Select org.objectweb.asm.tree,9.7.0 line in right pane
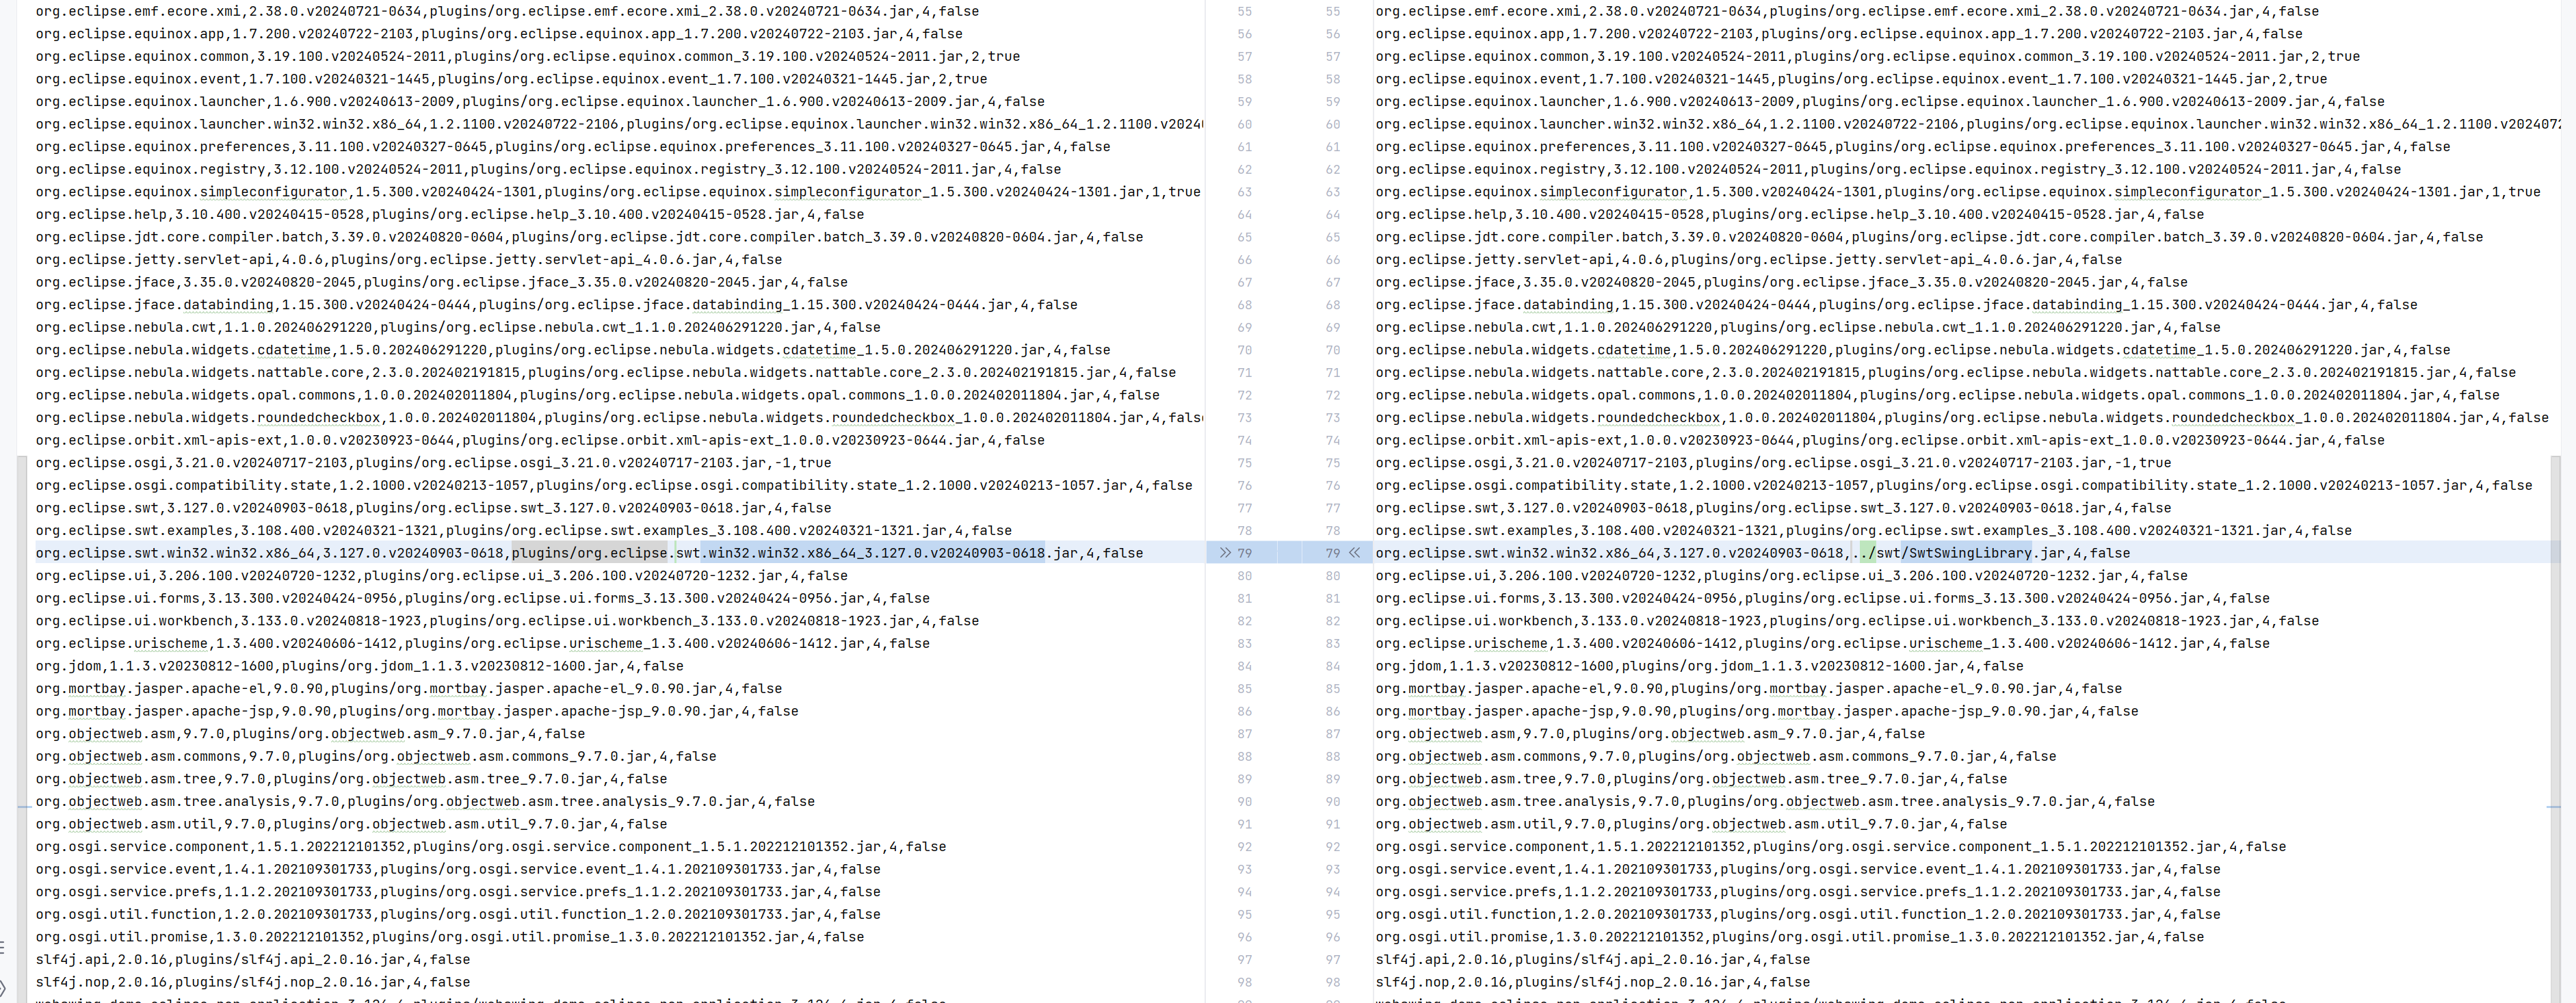This screenshot has height=1003, width=2576. tap(1691, 779)
